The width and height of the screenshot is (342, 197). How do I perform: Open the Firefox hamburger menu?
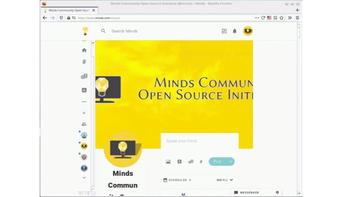[297, 18]
